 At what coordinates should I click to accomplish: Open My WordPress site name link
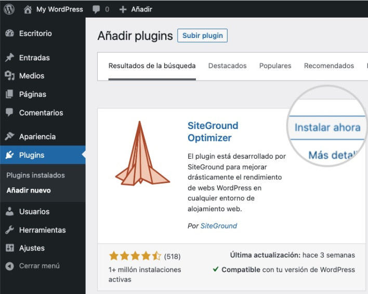[x=59, y=9]
